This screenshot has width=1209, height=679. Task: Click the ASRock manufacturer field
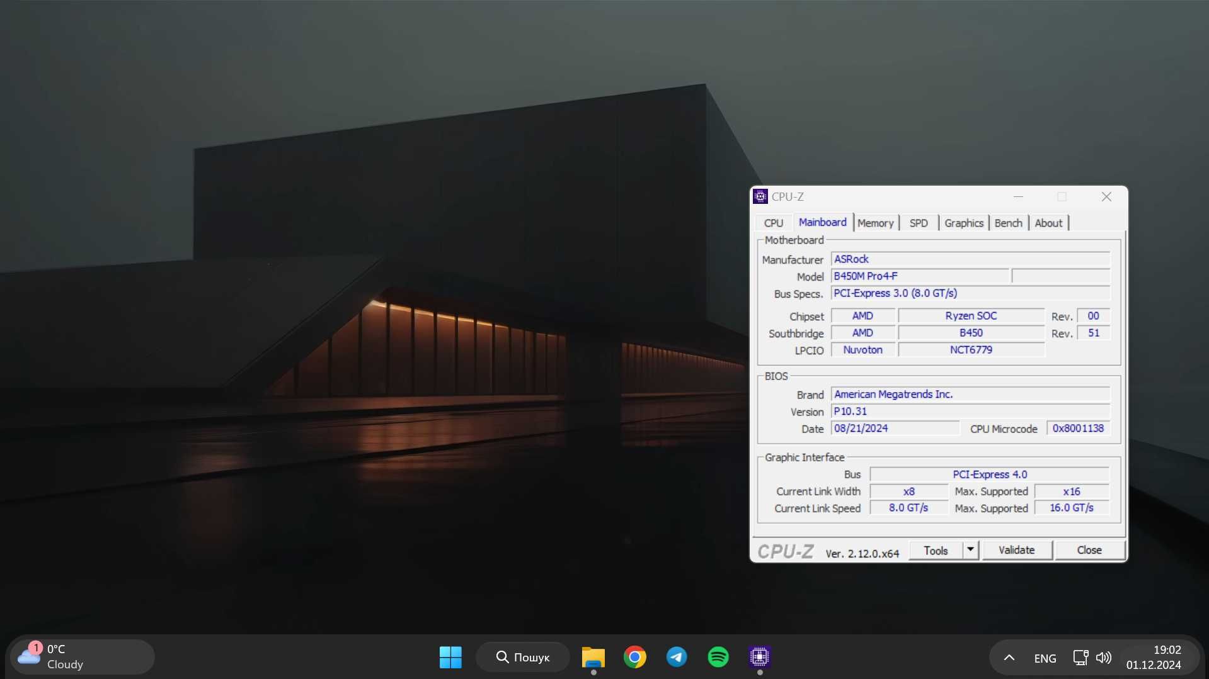[x=970, y=259]
